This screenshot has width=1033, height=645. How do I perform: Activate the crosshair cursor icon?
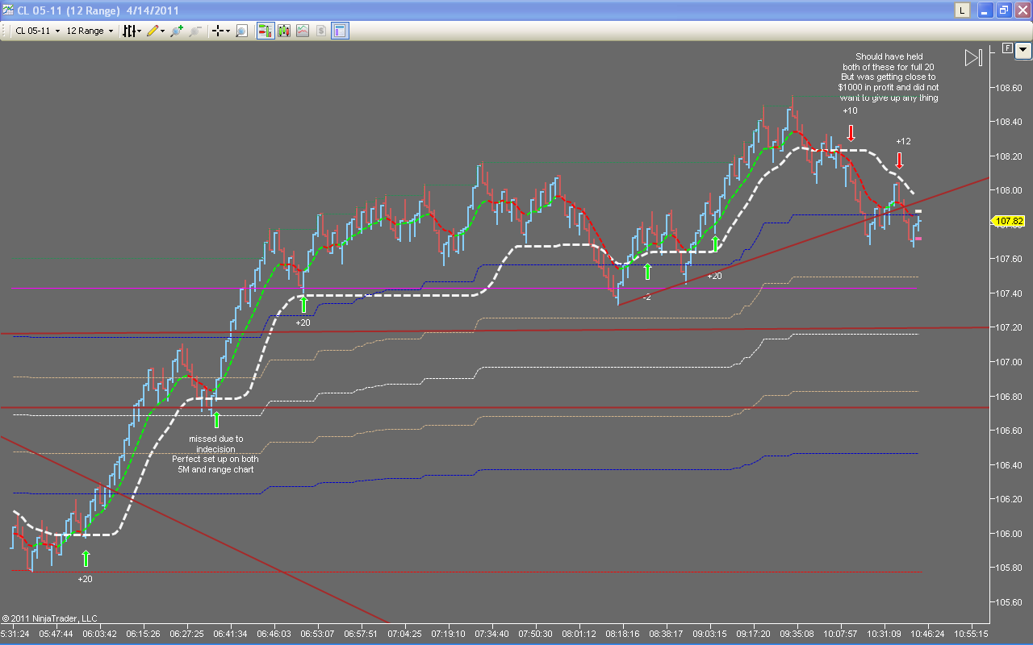pos(217,31)
